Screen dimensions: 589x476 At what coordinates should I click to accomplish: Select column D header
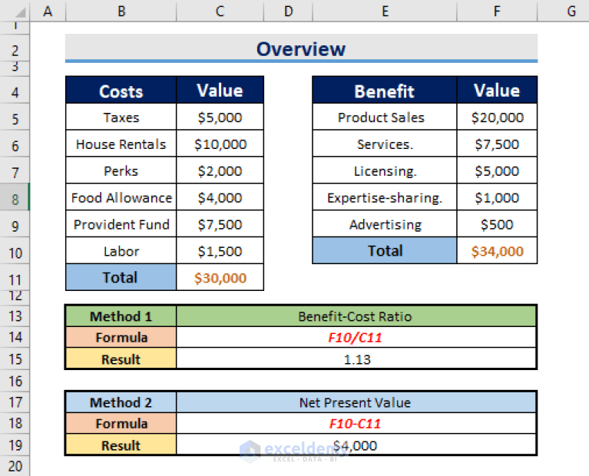(x=288, y=11)
